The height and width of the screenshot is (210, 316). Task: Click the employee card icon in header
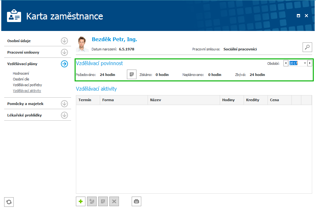[14, 16]
